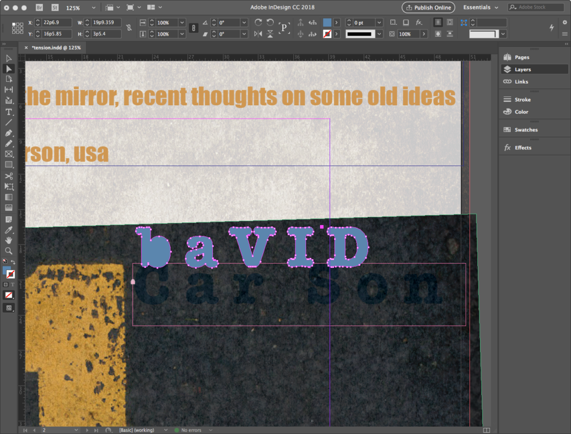Toggle constrain proportions for width and height
The width and height of the screenshot is (571, 434).
coord(129,28)
